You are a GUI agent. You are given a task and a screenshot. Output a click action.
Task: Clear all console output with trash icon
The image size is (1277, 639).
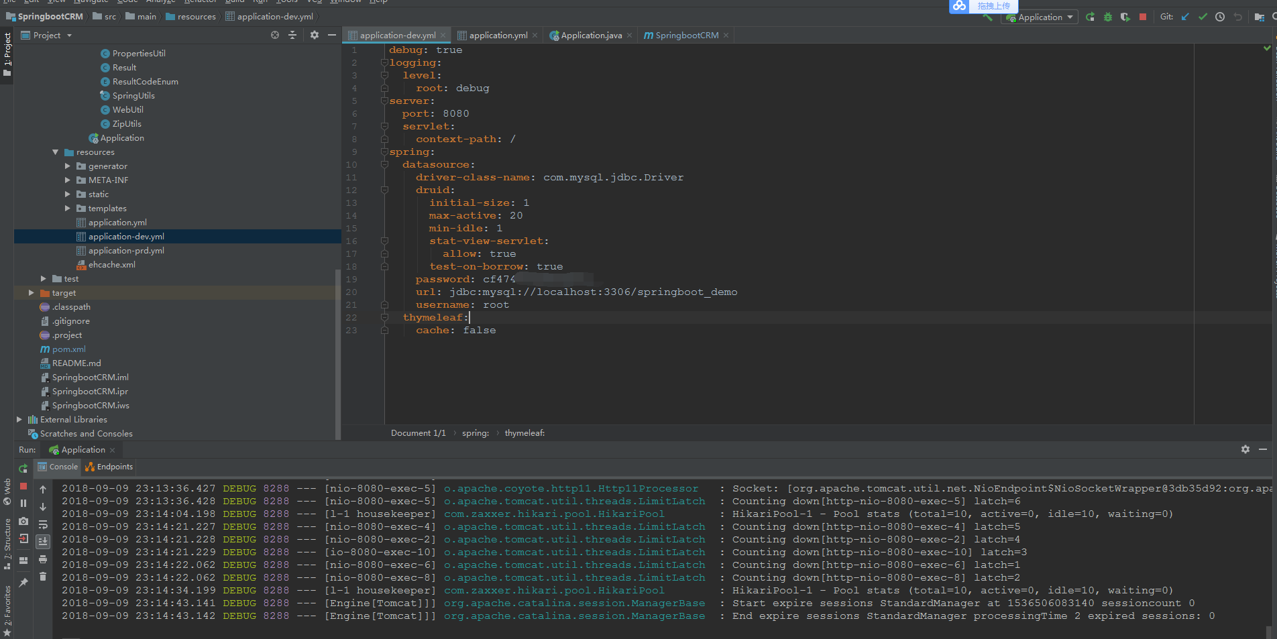point(43,577)
